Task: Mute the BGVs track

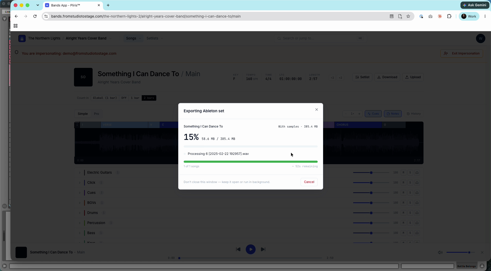Action: [x=403, y=203]
